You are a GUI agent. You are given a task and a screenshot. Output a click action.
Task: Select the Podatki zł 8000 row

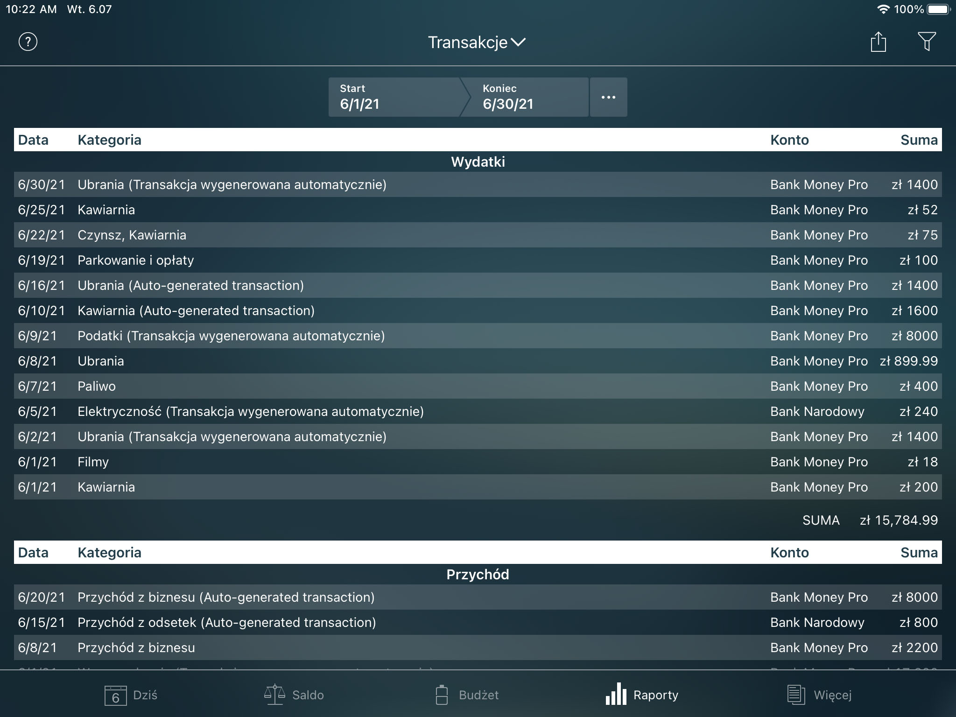coord(478,336)
